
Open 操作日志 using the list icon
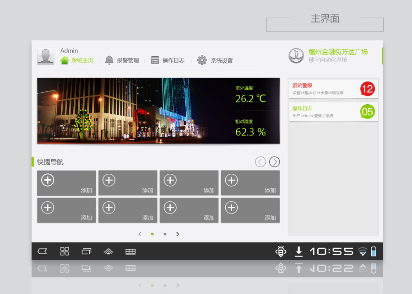pyautogui.click(x=155, y=60)
